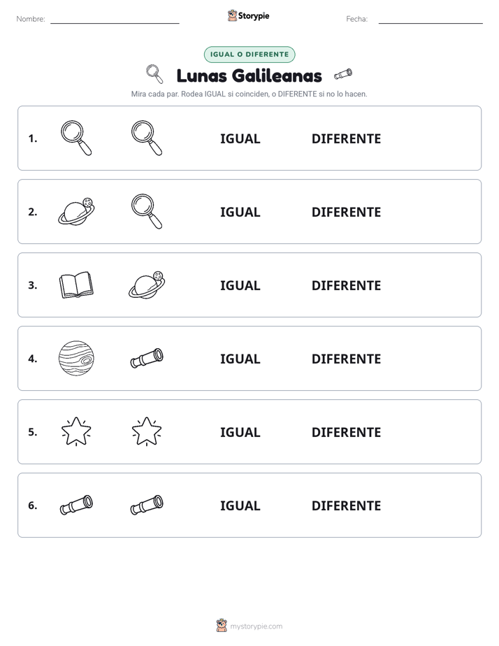Select DIFERENTE for question 2
Image resolution: width=499 pixels, height=646 pixels.
pos(346,212)
